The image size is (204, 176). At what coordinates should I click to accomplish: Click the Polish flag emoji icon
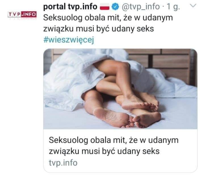pyautogui.click(x=104, y=7)
